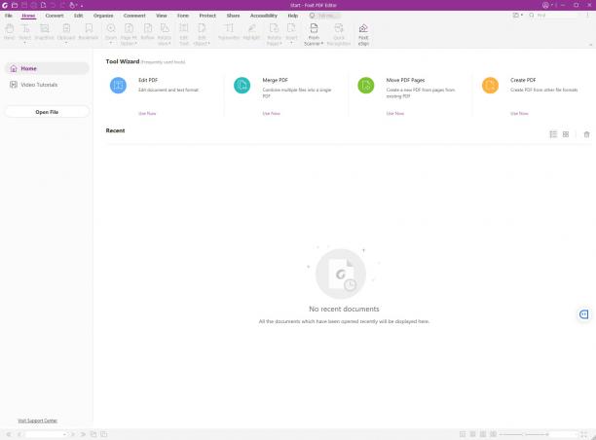
Task: Open the File menu
Action: click(9, 16)
